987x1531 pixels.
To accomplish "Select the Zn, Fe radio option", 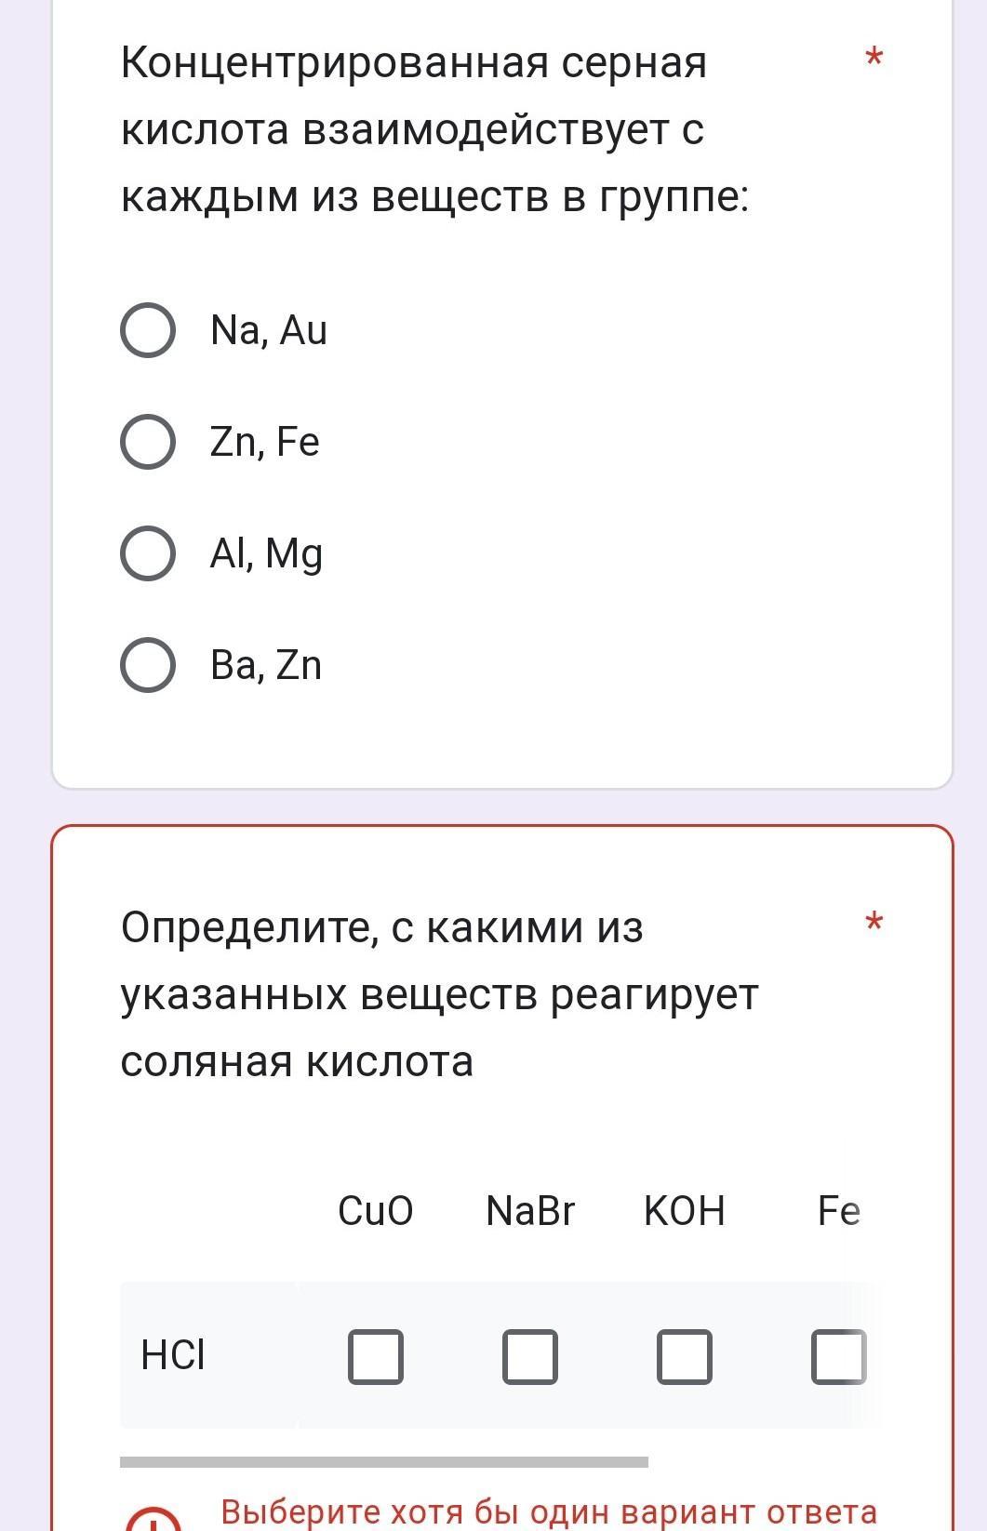I will point(148,442).
